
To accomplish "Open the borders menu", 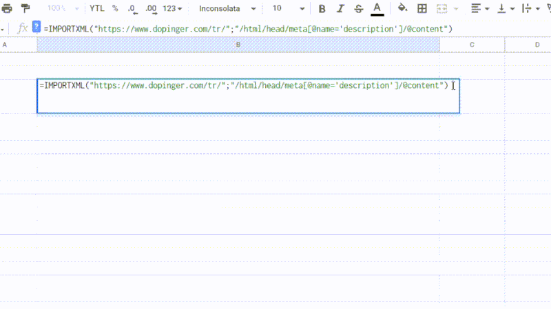I will [422, 8].
